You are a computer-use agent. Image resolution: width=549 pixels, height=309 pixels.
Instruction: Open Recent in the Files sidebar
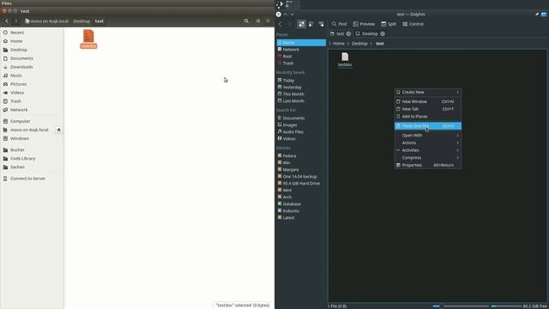17,33
